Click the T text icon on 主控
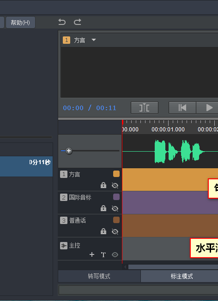Image resolution: width=218 pixels, height=301 pixels. (x=103, y=255)
